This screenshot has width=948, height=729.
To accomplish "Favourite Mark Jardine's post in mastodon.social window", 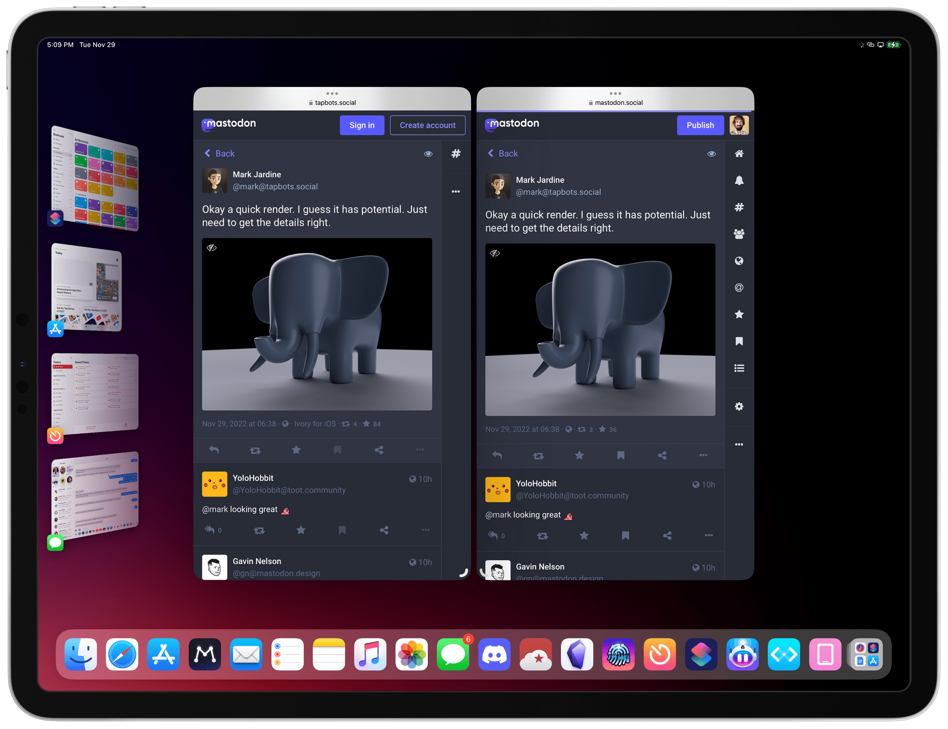I will click(580, 455).
